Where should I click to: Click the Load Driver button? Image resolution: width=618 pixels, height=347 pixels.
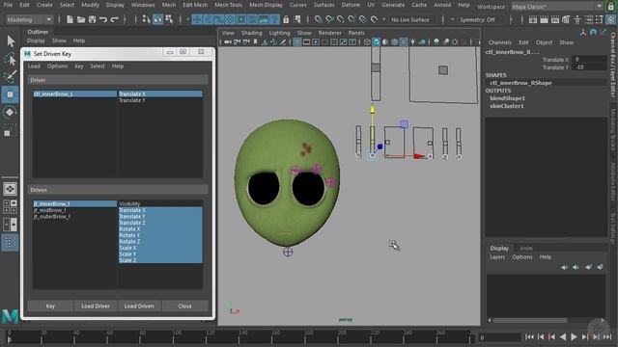[96, 306]
